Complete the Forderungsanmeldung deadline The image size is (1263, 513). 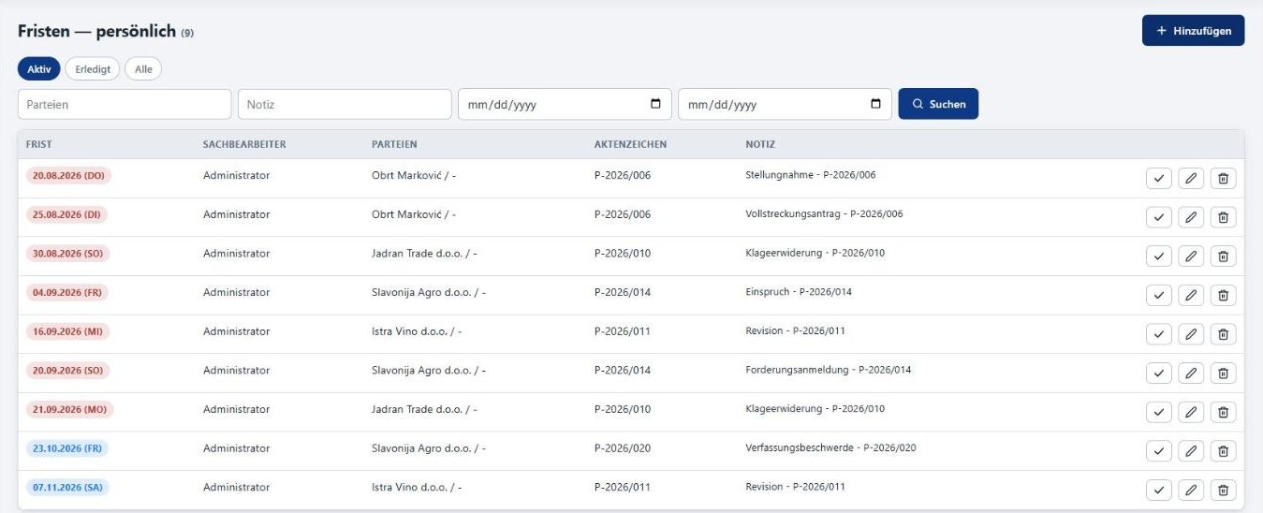coord(1158,374)
